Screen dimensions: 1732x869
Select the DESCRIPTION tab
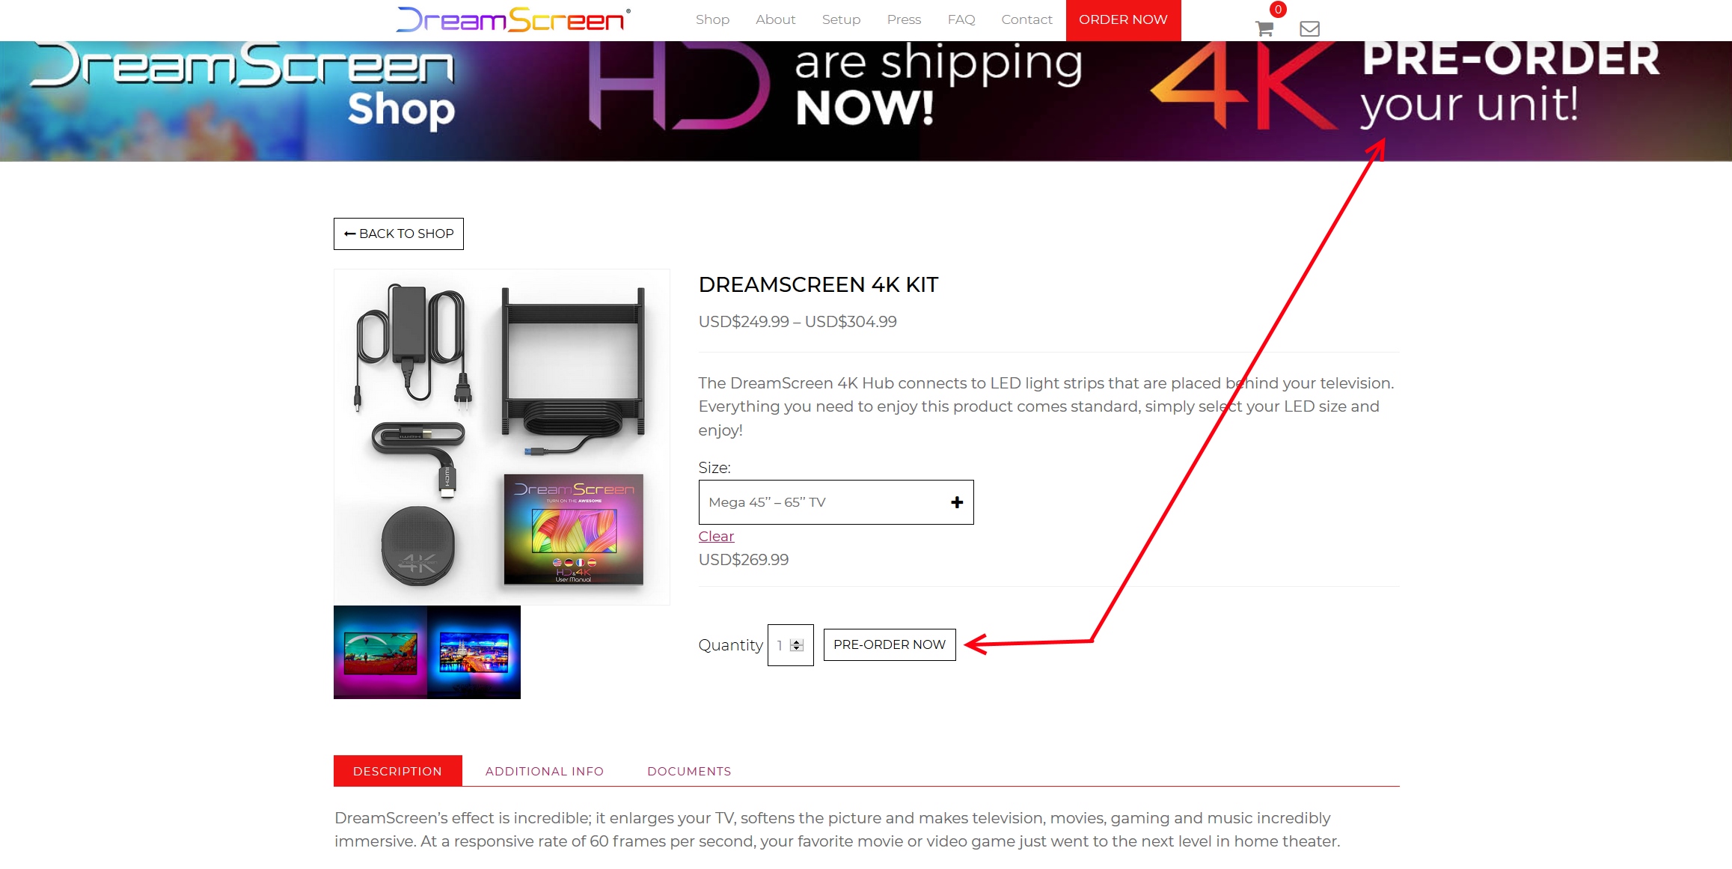coord(398,771)
